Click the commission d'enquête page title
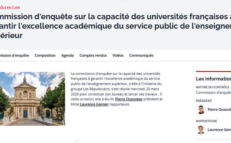Image resolution: width=231 pixels, height=143 pixels. coord(115,26)
